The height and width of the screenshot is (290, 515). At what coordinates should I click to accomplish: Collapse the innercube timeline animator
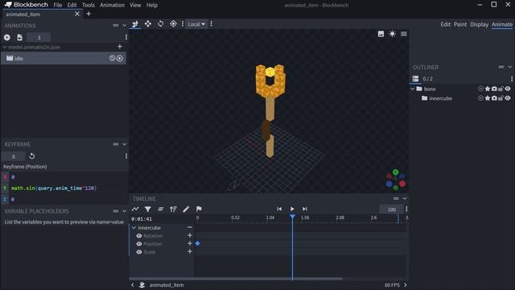[x=134, y=228]
